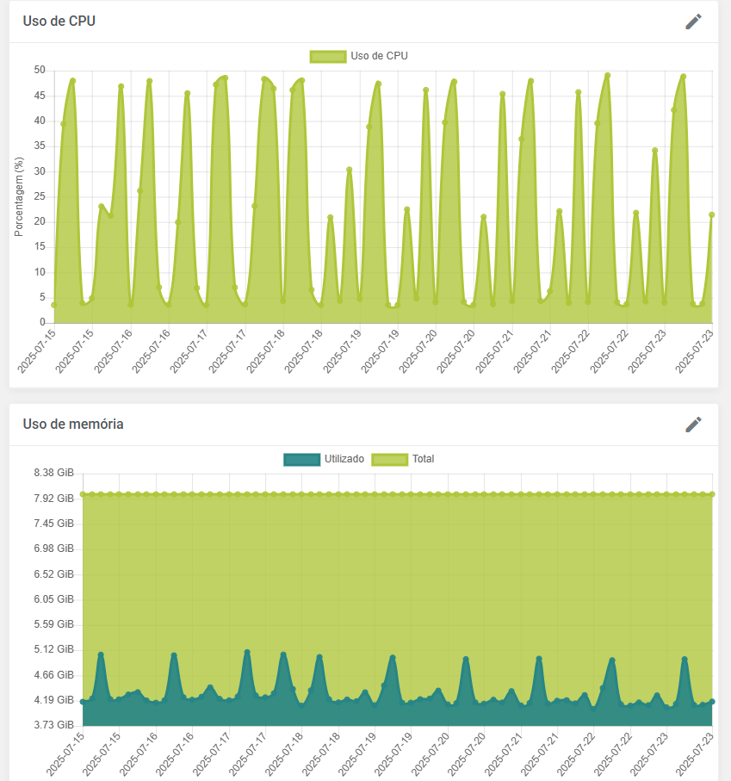Click first Utilizado memory data point on left
The width and height of the screenshot is (731, 781).
tap(83, 702)
